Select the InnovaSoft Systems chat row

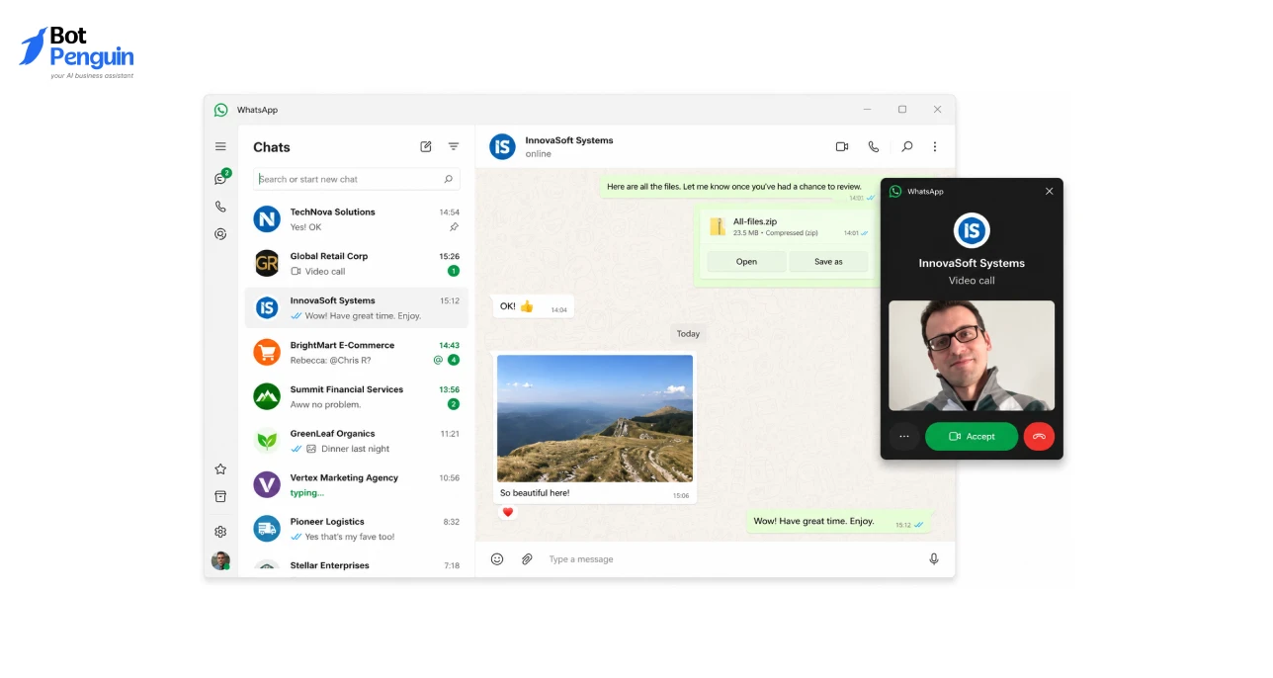click(357, 308)
